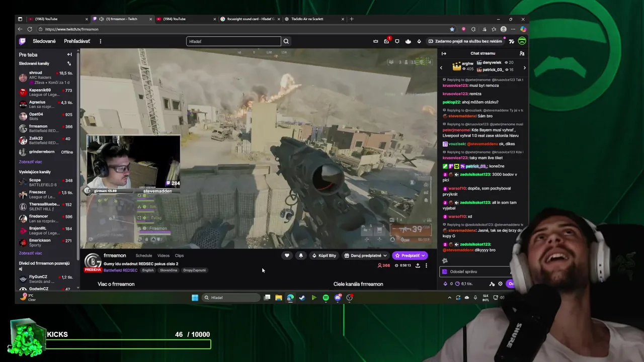Open File Explorer from the taskbar
644x362 pixels.
point(278,298)
